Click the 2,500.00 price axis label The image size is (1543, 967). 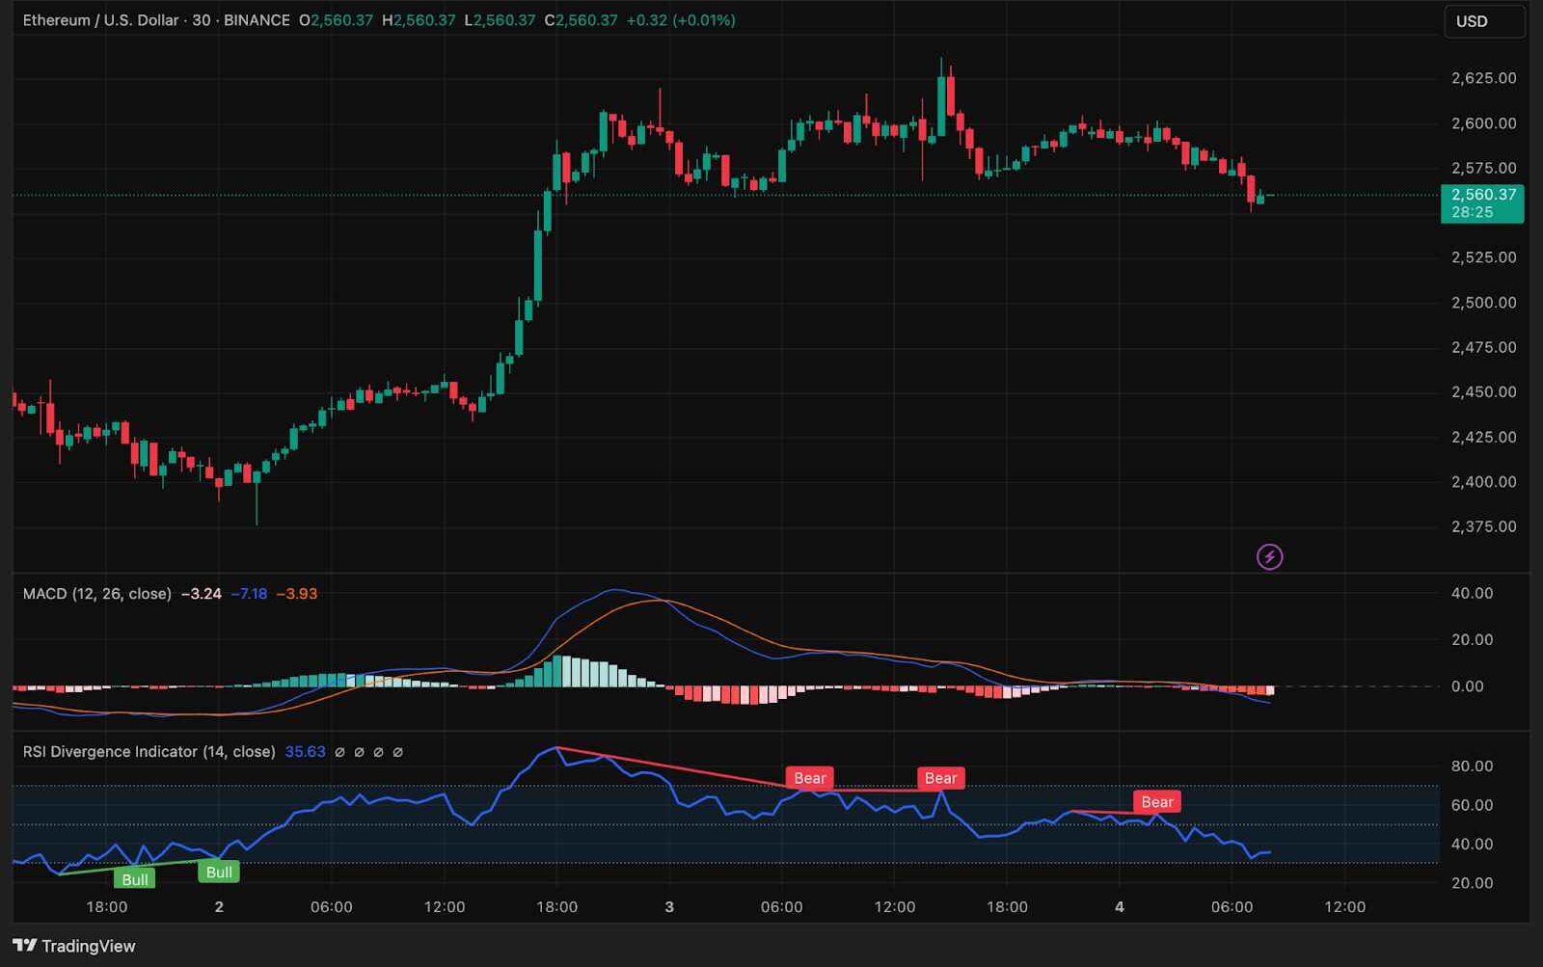tap(1483, 303)
